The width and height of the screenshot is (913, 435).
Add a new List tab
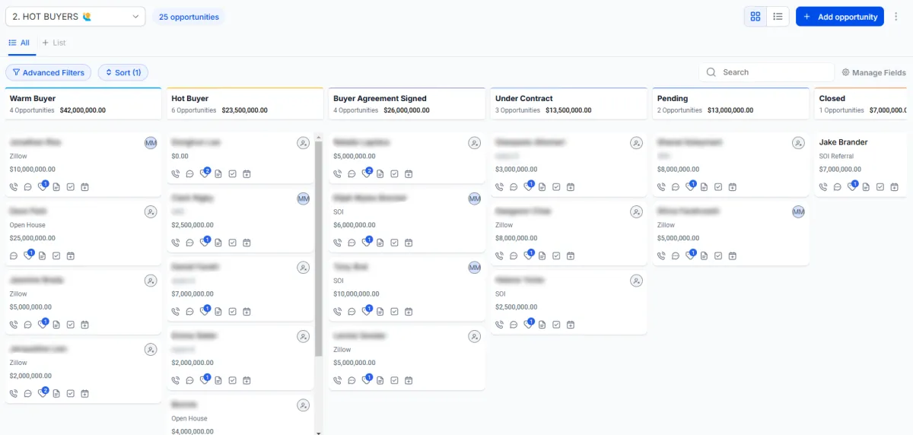54,43
